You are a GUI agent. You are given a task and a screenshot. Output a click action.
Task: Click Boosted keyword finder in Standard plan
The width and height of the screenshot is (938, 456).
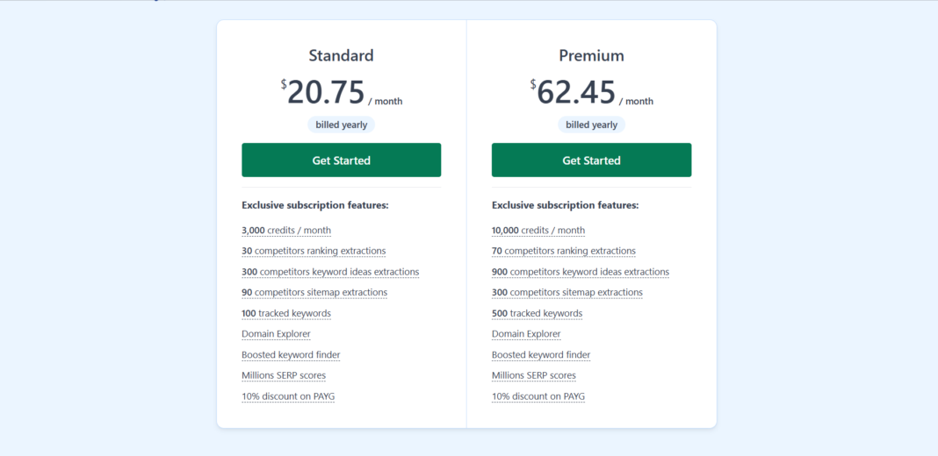click(x=291, y=355)
